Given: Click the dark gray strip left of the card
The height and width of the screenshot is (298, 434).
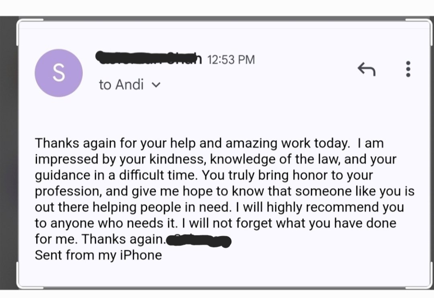Looking at the screenshot, I should pyautogui.click(x=8, y=153).
